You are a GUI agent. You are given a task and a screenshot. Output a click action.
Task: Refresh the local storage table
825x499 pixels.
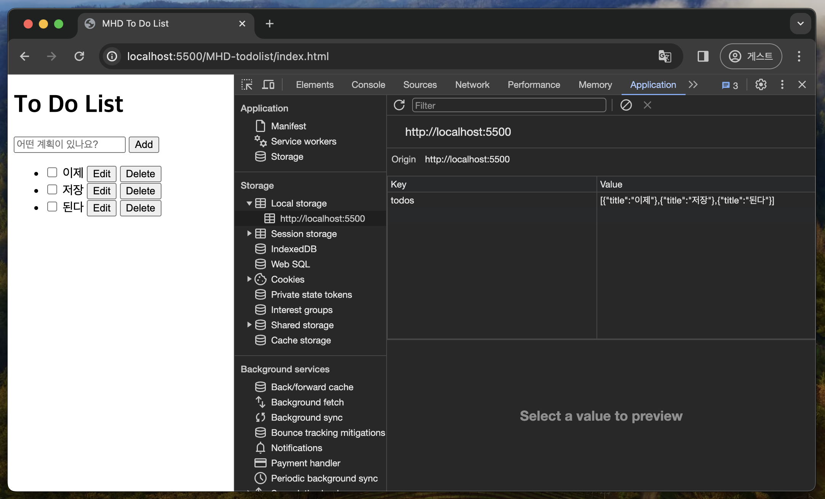(399, 105)
